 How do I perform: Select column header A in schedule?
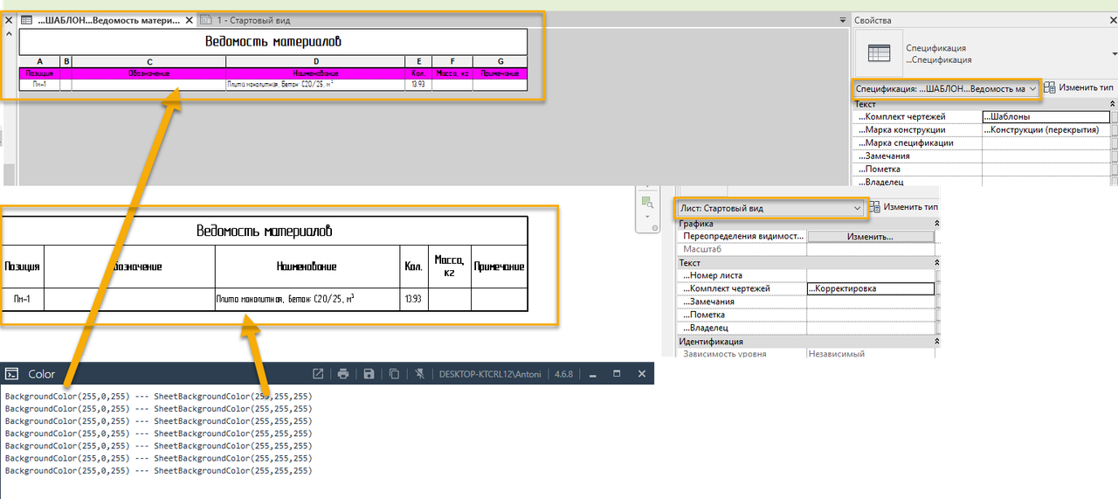click(40, 61)
